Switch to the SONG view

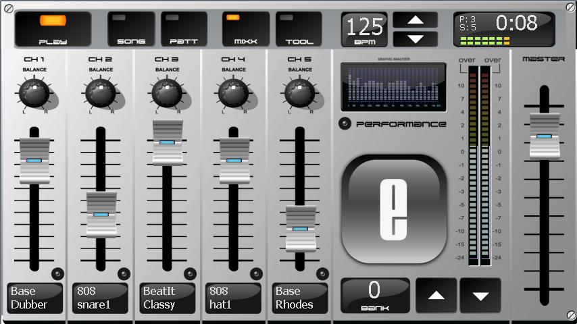[131, 29]
